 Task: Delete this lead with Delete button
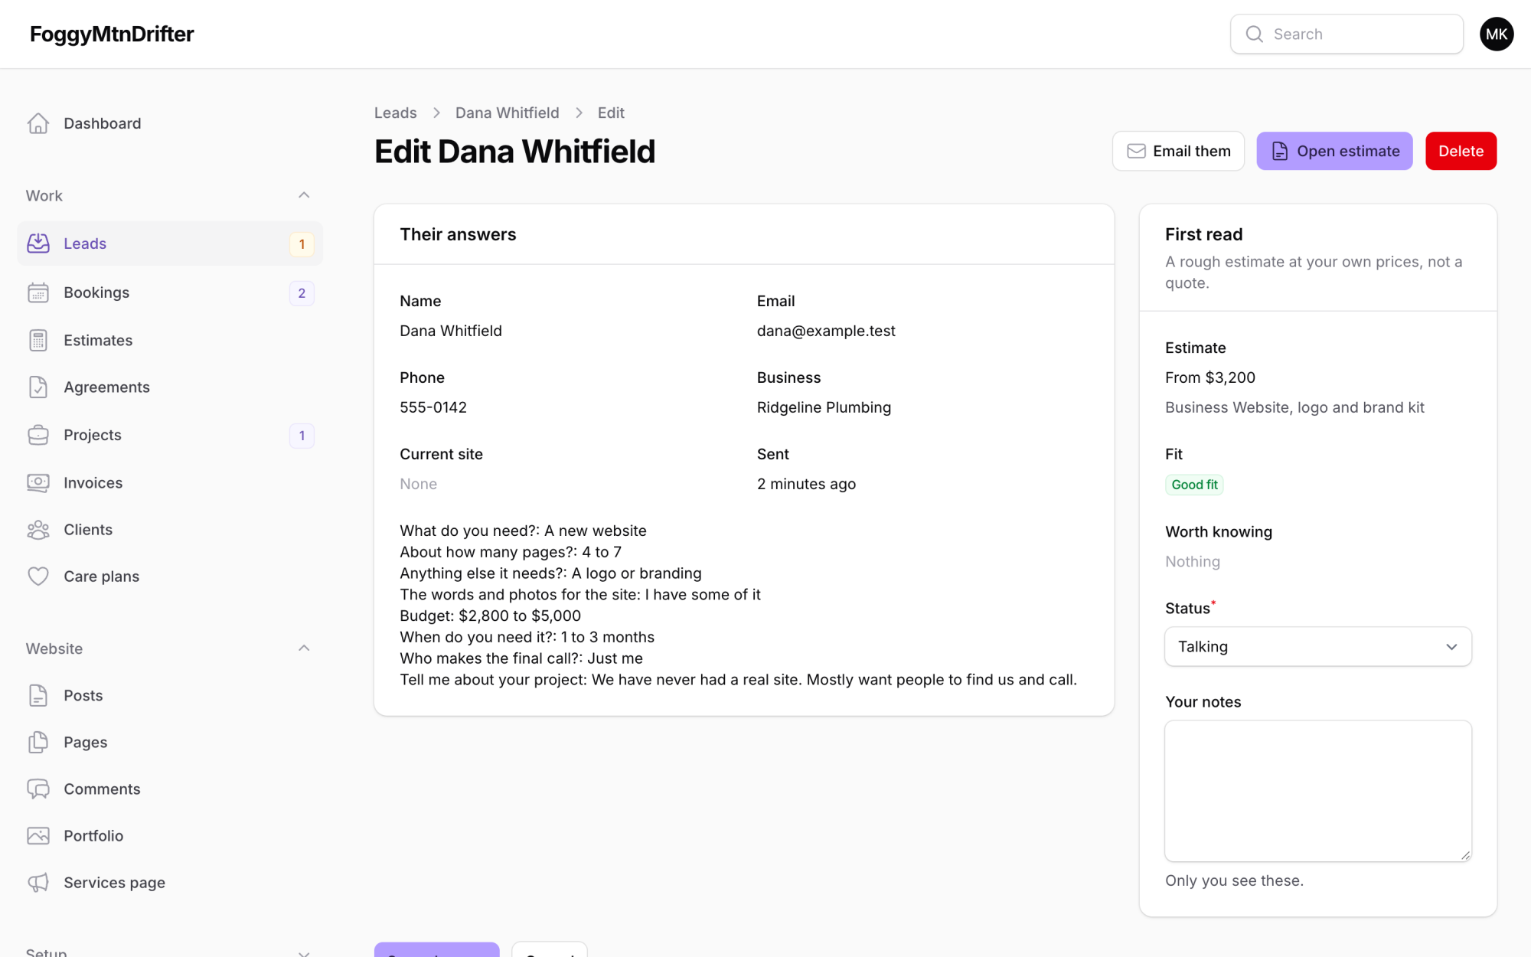pyautogui.click(x=1461, y=151)
